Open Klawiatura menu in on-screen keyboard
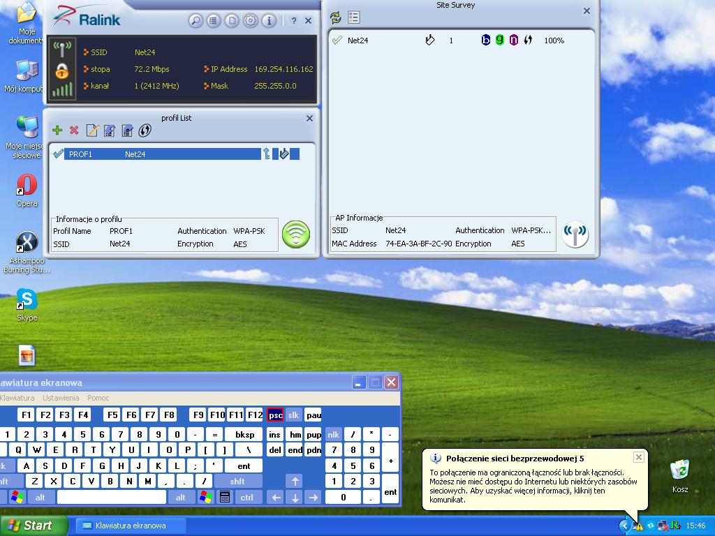 pyautogui.click(x=17, y=398)
